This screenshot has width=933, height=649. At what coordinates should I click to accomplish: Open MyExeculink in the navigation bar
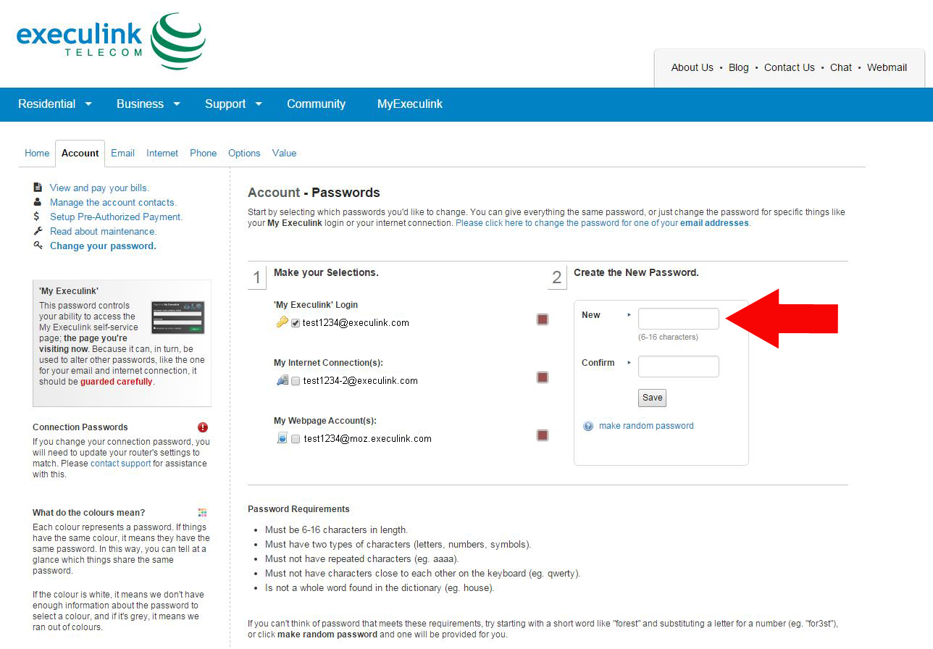pyautogui.click(x=410, y=104)
